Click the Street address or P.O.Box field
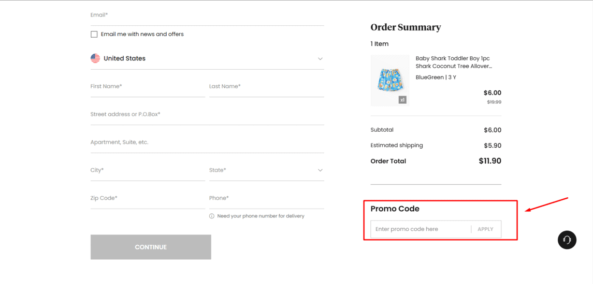Viewport: 593px width, 284px height. 207,115
